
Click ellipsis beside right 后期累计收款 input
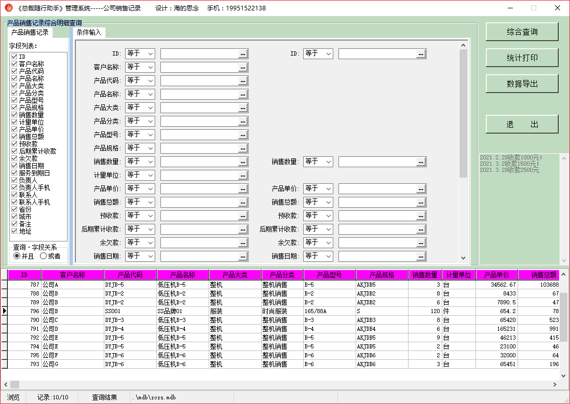(421, 229)
